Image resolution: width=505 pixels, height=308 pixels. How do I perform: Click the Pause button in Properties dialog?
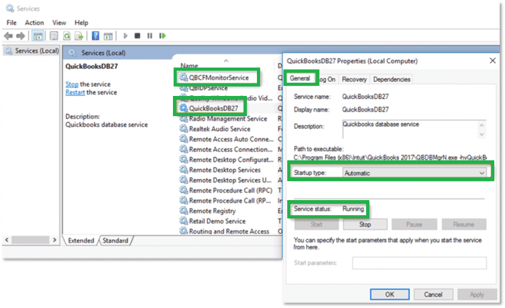(x=414, y=224)
